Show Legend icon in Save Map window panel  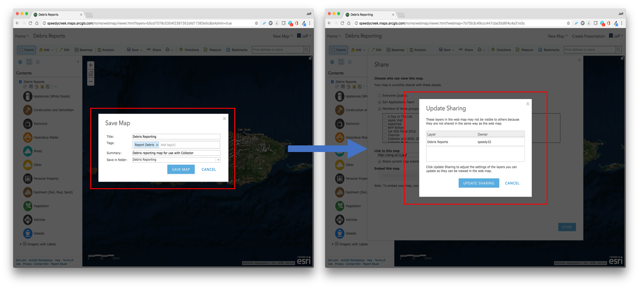pyautogui.click(x=38, y=62)
